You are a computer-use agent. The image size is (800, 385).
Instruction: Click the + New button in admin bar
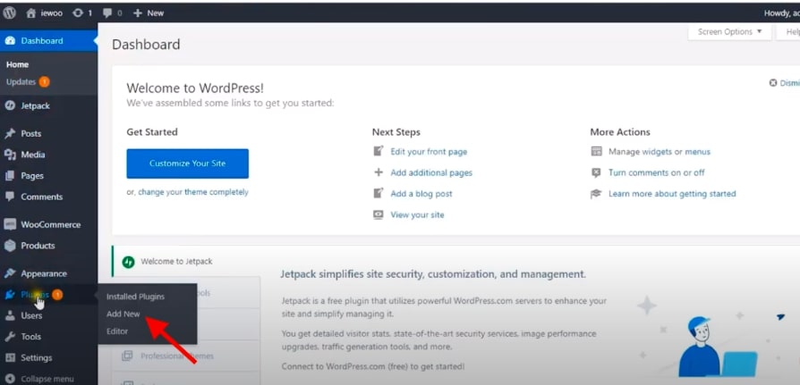pos(149,13)
